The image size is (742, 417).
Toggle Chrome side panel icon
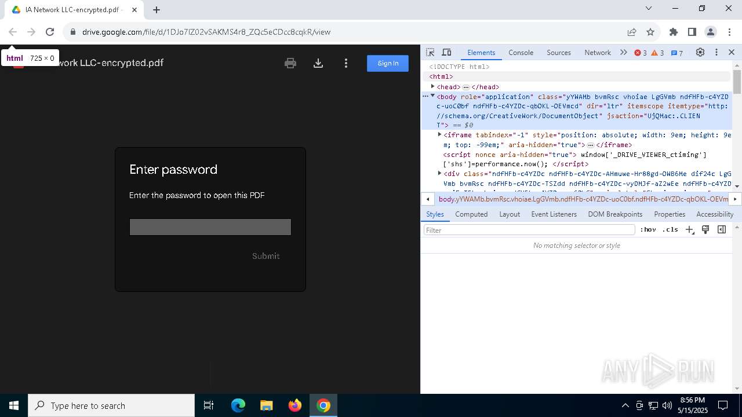(692, 32)
